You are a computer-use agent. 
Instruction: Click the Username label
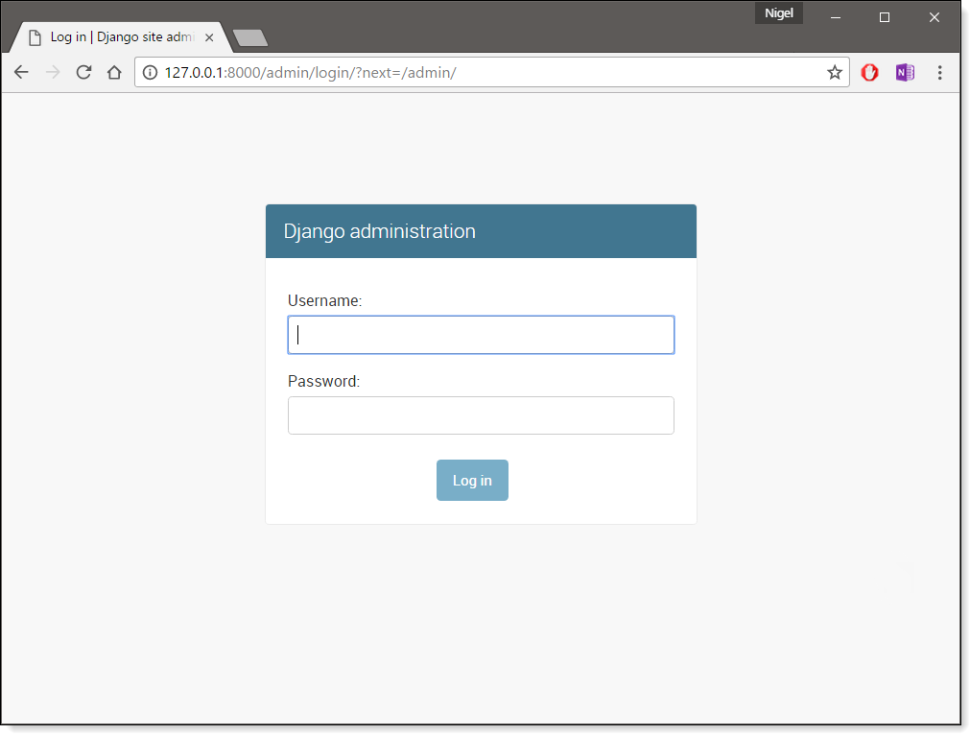(x=324, y=300)
